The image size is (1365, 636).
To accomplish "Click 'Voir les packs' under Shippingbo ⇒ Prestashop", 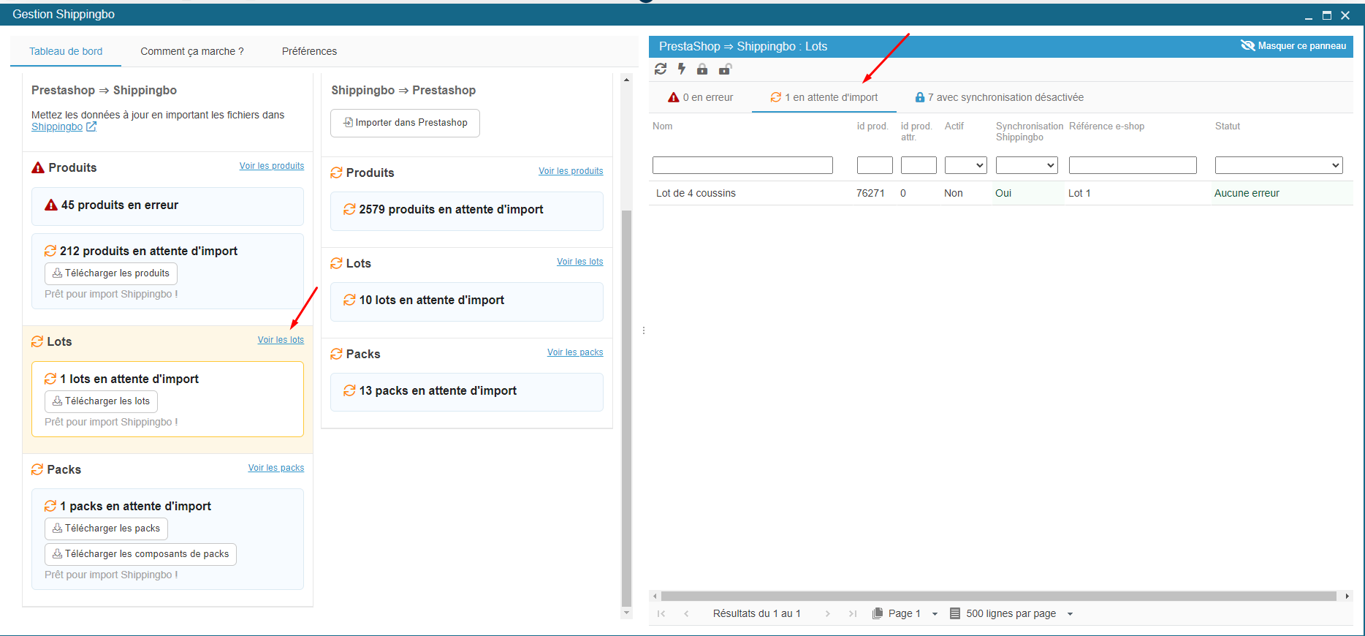I will click(575, 352).
